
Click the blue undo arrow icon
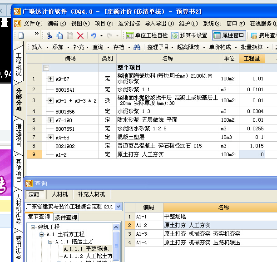94,35
